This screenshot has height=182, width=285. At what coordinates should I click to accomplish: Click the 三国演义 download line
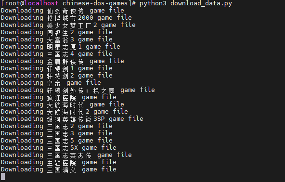click(59, 169)
